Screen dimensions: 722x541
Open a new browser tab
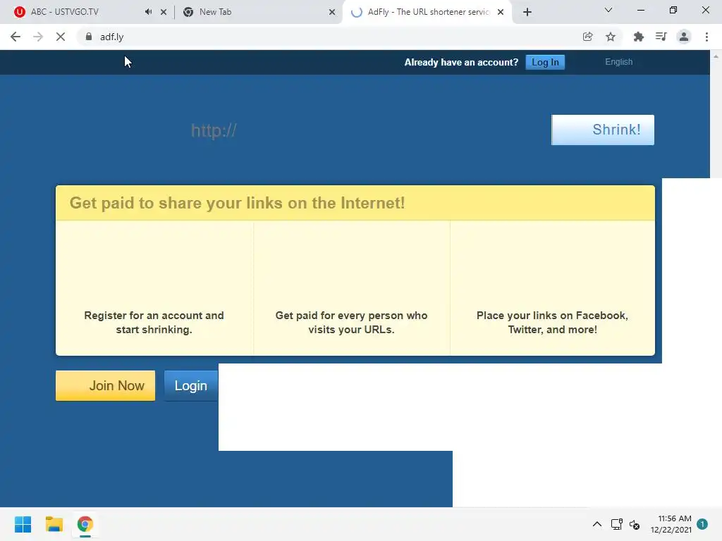coord(527,12)
